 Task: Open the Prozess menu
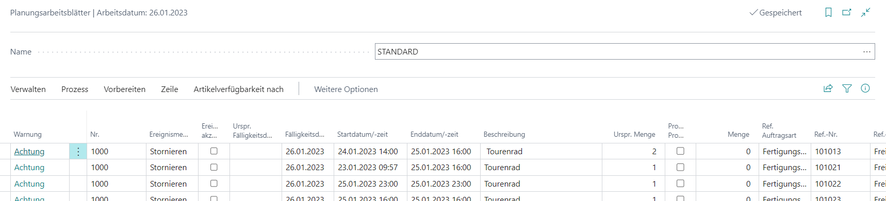[x=75, y=89]
